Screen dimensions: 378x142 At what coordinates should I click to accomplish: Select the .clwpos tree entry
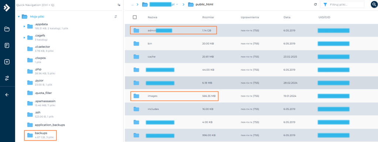click(x=41, y=58)
